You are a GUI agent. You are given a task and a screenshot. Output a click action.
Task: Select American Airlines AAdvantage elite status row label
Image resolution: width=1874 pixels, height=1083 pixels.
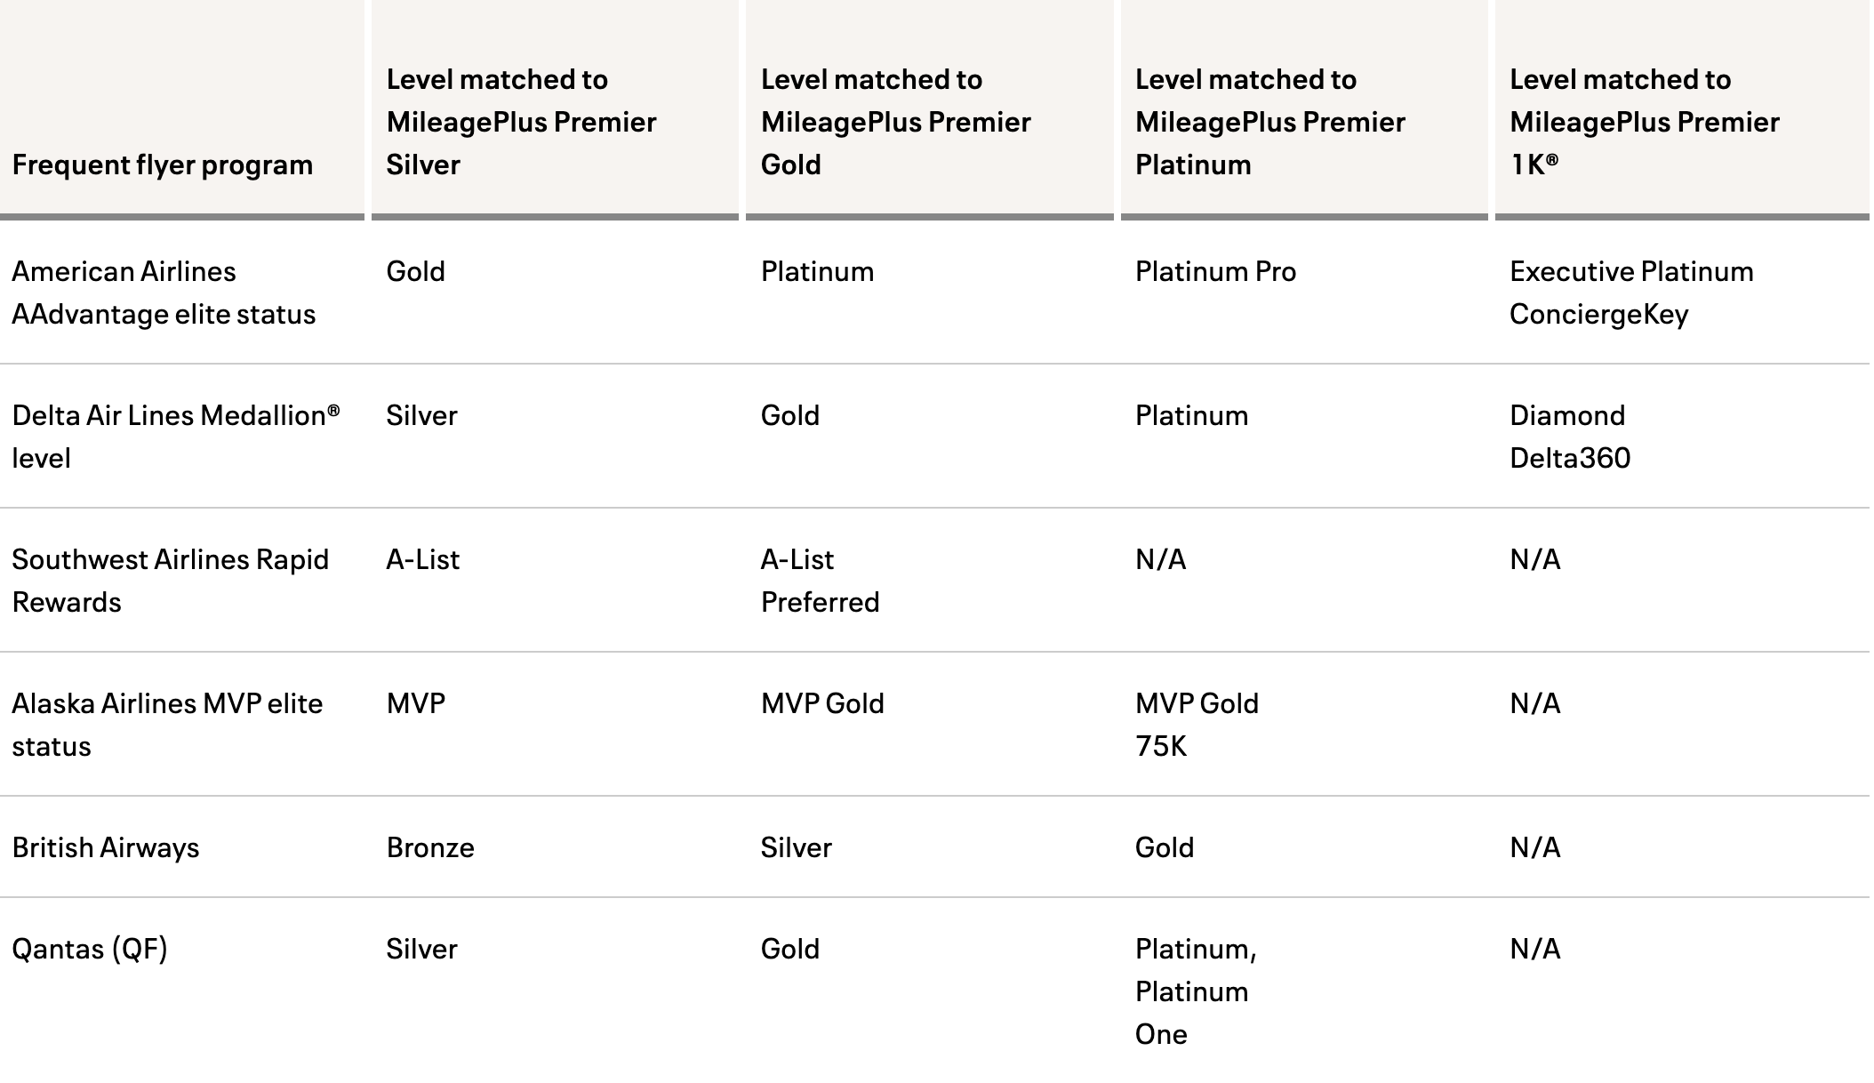[164, 293]
